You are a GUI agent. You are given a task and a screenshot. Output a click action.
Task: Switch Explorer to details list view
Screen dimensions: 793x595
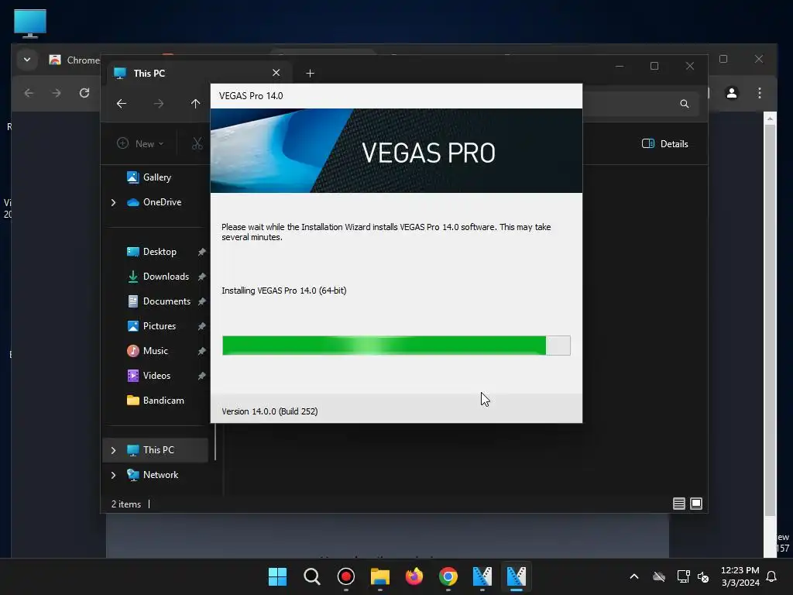pyautogui.click(x=678, y=504)
